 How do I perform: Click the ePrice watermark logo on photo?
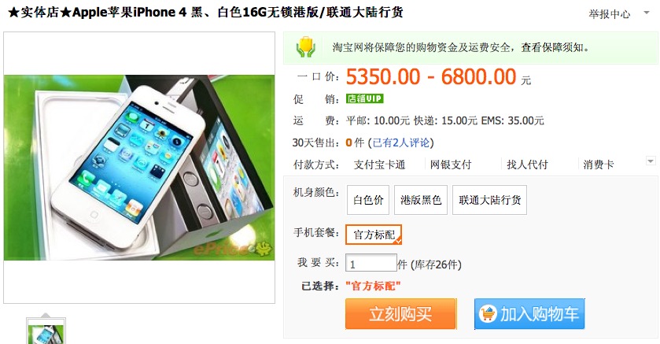click(x=232, y=250)
